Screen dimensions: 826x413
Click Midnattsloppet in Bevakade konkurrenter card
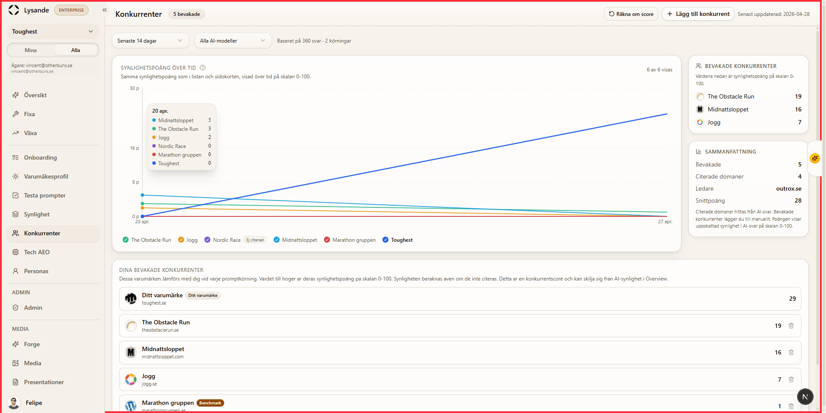(x=749, y=109)
